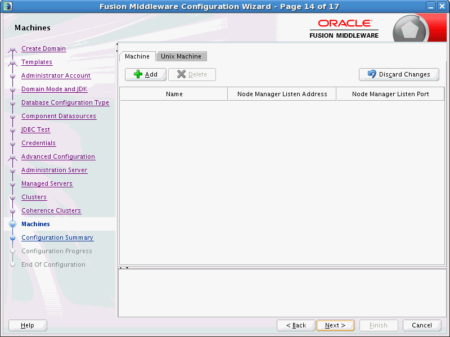
Task: Open the Administrator Account step
Action: pyautogui.click(x=56, y=75)
